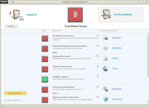Click the recycle document icon for garbage data

[x=106, y=58]
